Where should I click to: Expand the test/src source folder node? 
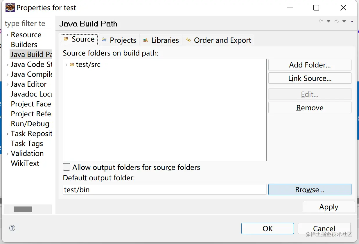coord(66,65)
